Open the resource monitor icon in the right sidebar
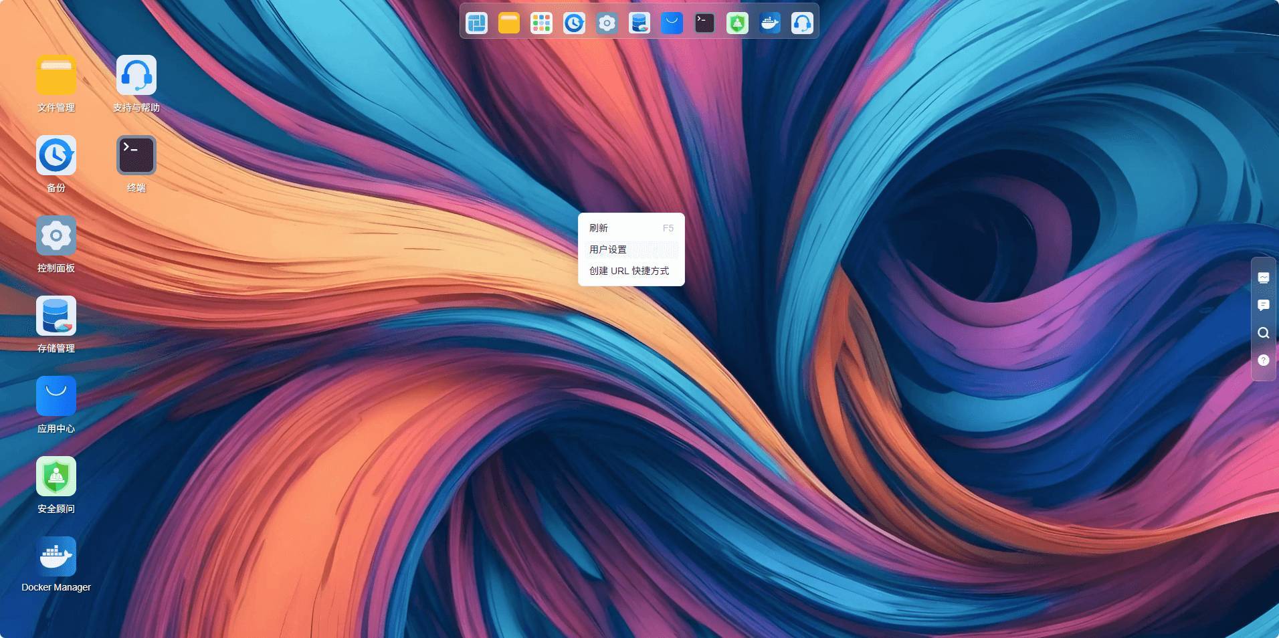This screenshot has width=1279, height=638. click(1264, 278)
